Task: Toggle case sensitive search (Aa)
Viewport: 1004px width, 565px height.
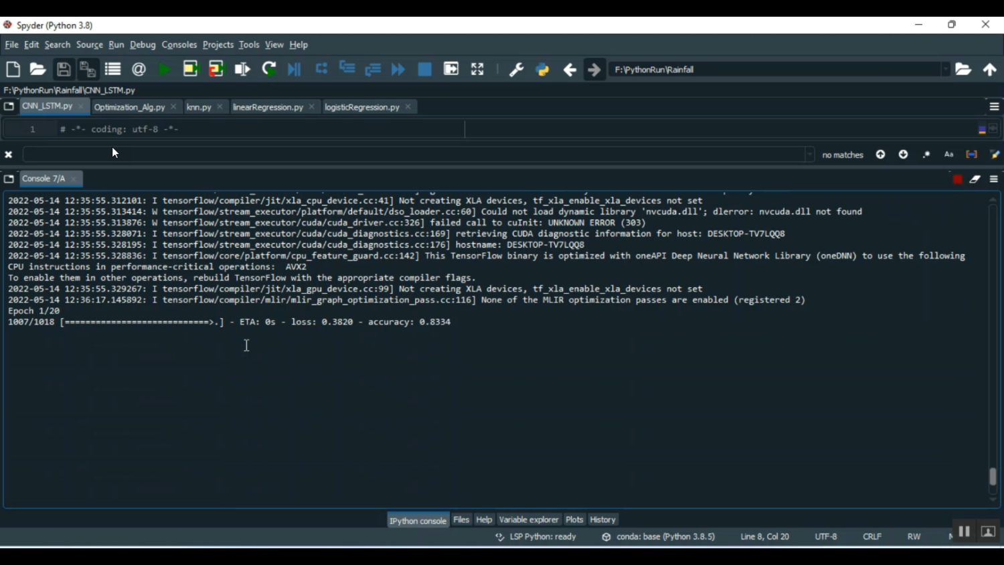Action: pos(948,155)
